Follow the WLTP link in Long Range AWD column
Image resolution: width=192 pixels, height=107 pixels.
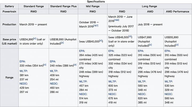coord(142,81)
